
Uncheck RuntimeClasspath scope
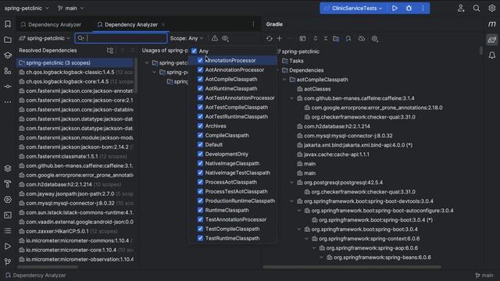[x=200, y=210]
